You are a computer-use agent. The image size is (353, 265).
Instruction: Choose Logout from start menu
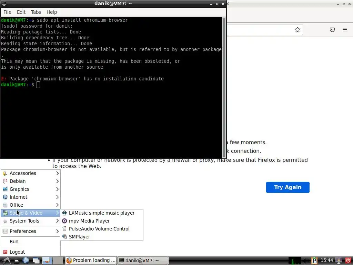(31, 252)
